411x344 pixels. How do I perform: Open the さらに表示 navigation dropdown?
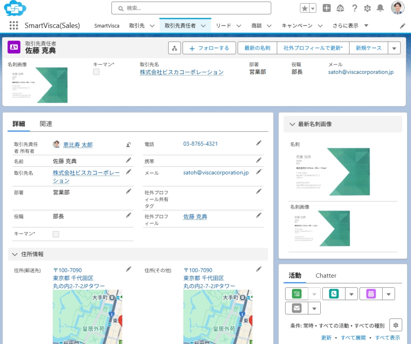(x=350, y=26)
